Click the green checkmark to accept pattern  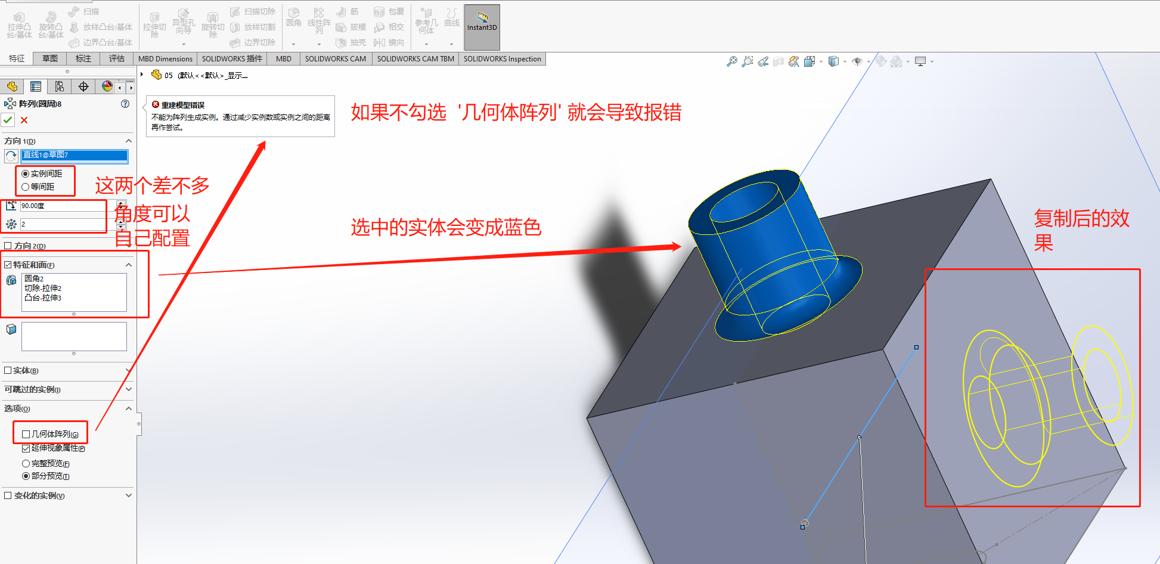[x=8, y=120]
